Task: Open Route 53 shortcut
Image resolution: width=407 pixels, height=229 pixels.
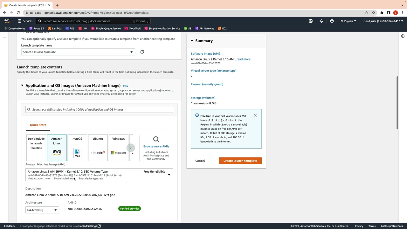Action: point(36,28)
